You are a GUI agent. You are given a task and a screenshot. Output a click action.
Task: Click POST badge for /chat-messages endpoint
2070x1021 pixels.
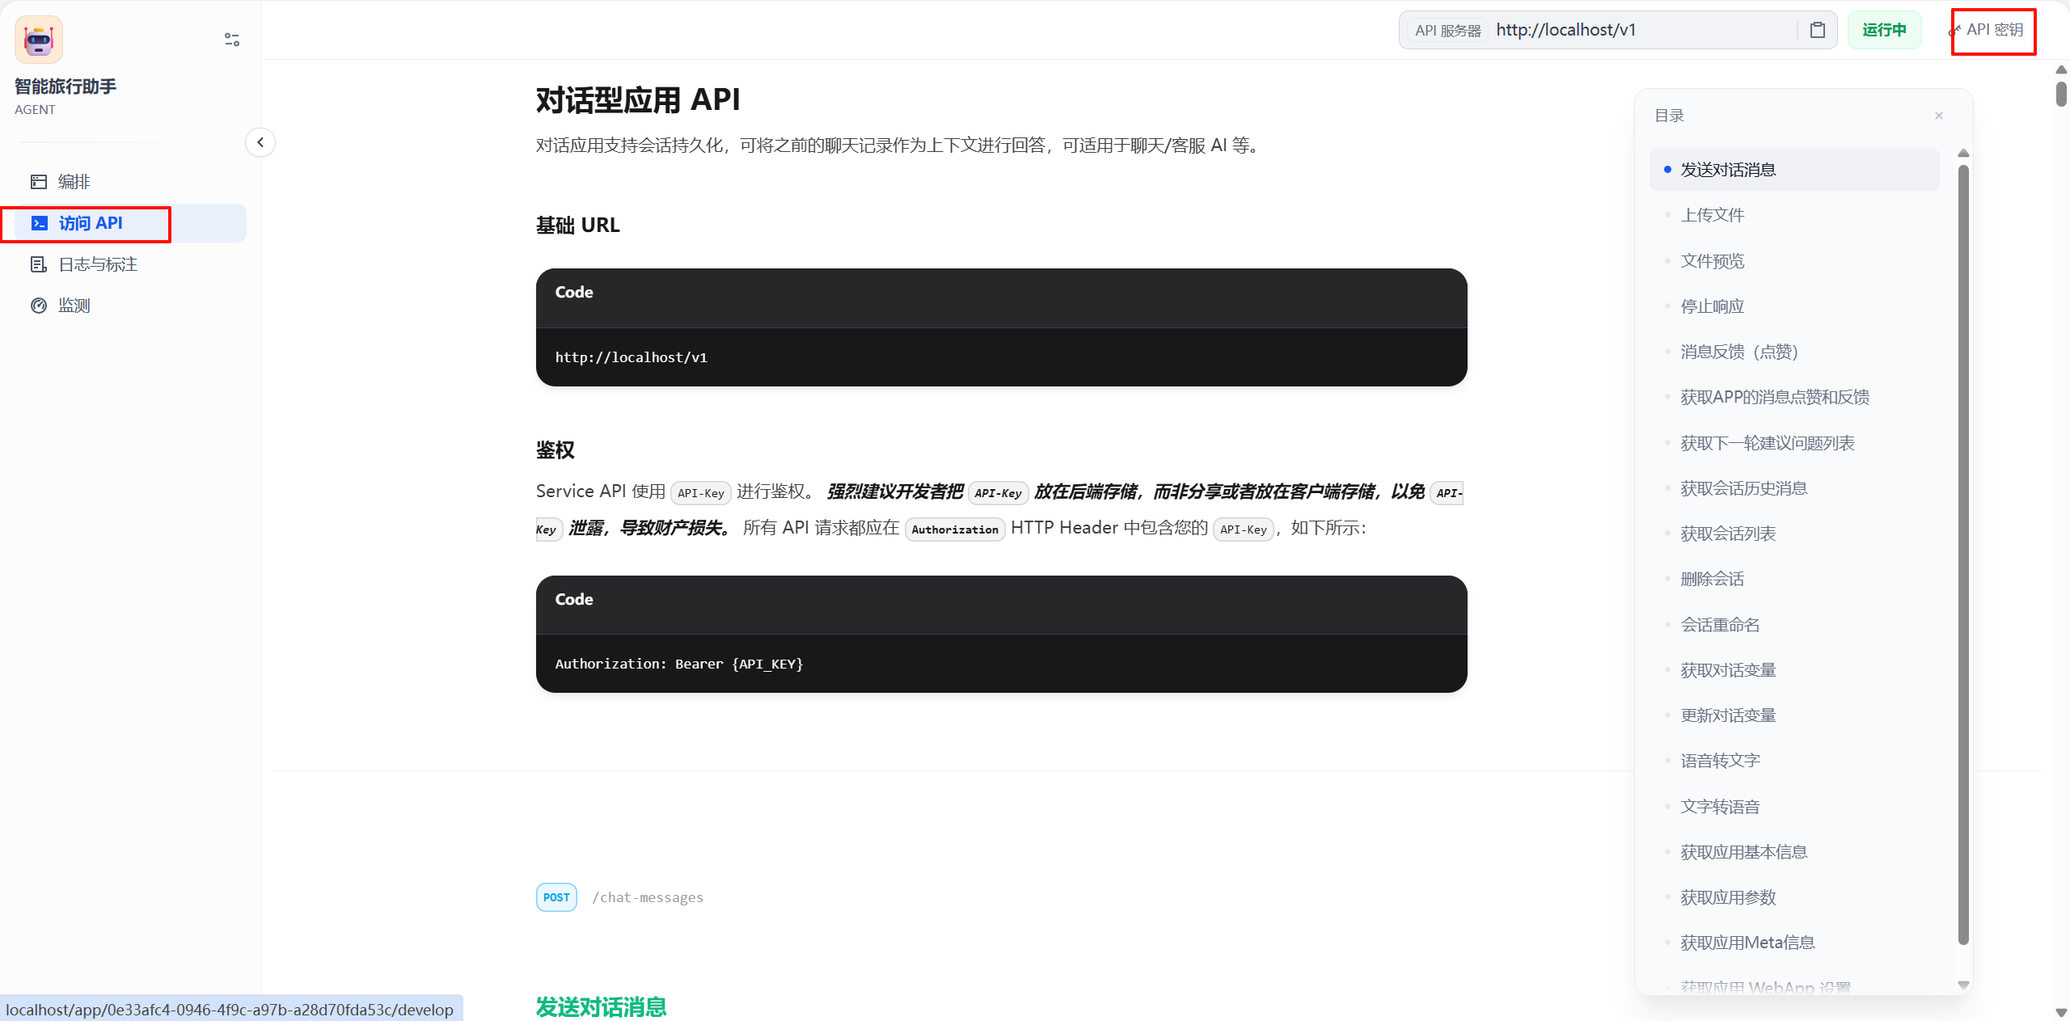[556, 897]
